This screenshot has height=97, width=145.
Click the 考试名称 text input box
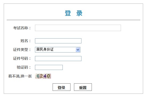[x=78, y=28]
